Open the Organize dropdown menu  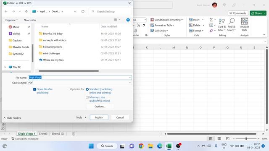(11, 20)
